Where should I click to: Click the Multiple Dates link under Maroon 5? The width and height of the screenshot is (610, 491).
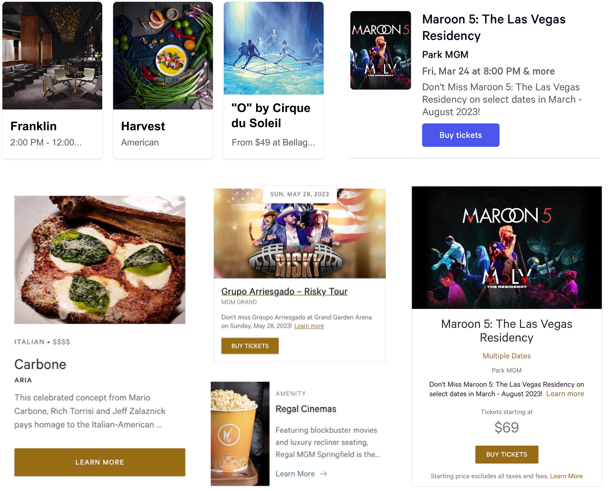tap(506, 356)
